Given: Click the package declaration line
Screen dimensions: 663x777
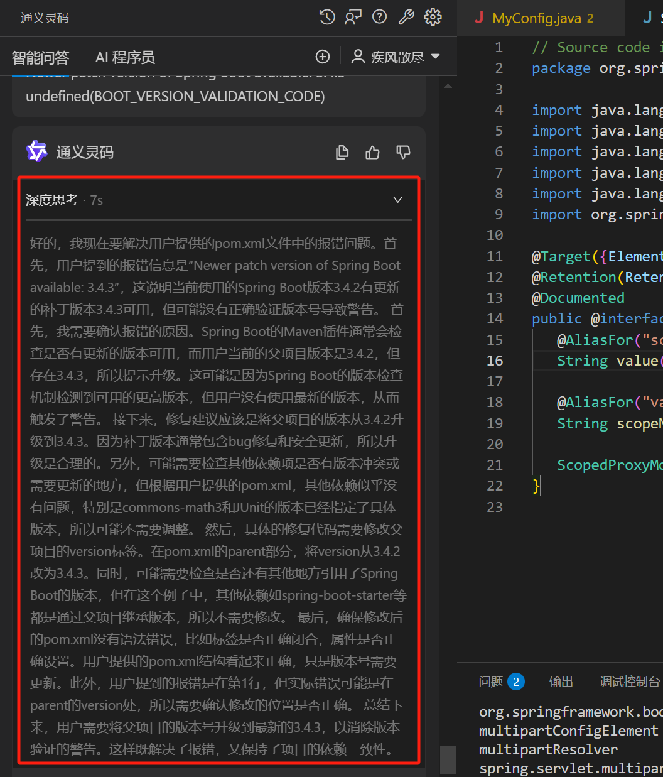Looking at the screenshot, I should [x=597, y=68].
